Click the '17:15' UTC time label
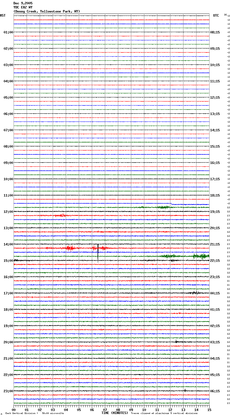The image size is (231, 417). [x=215, y=179]
